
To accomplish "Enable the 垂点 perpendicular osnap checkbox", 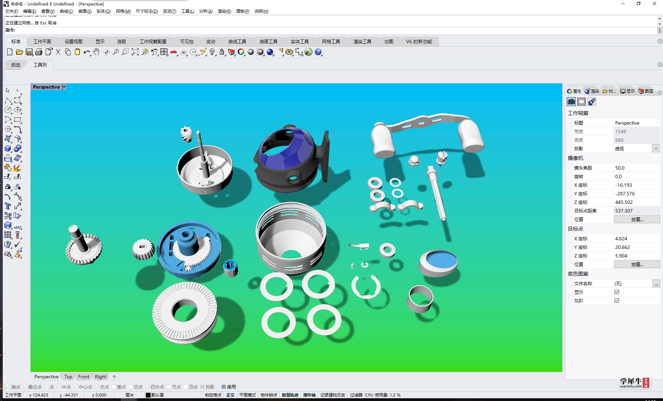I will [113, 387].
